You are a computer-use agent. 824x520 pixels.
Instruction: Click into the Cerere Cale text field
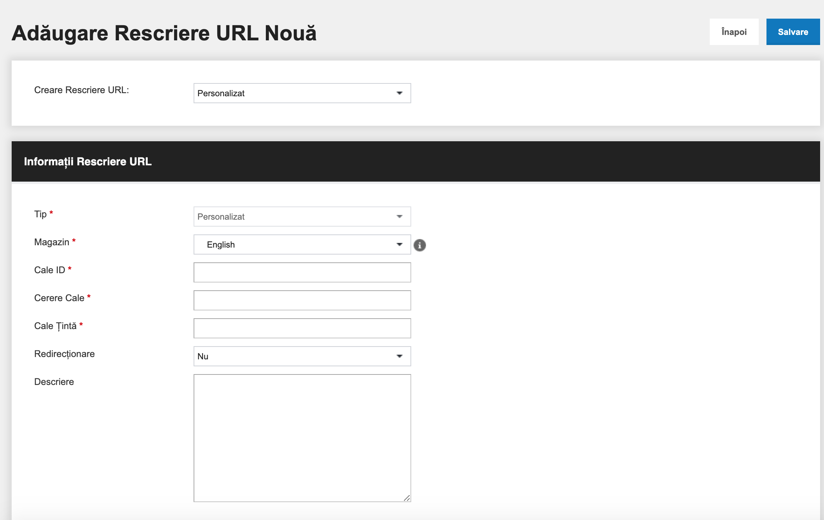[302, 300]
